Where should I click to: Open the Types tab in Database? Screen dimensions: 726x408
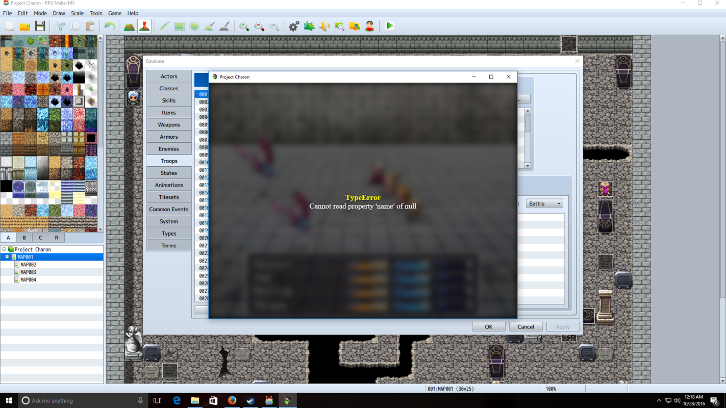point(169,234)
